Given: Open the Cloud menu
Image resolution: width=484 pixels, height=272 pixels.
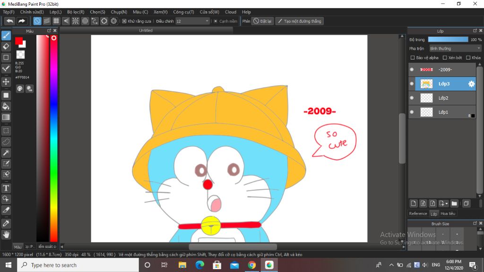Looking at the screenshot, I should point(231,12).
